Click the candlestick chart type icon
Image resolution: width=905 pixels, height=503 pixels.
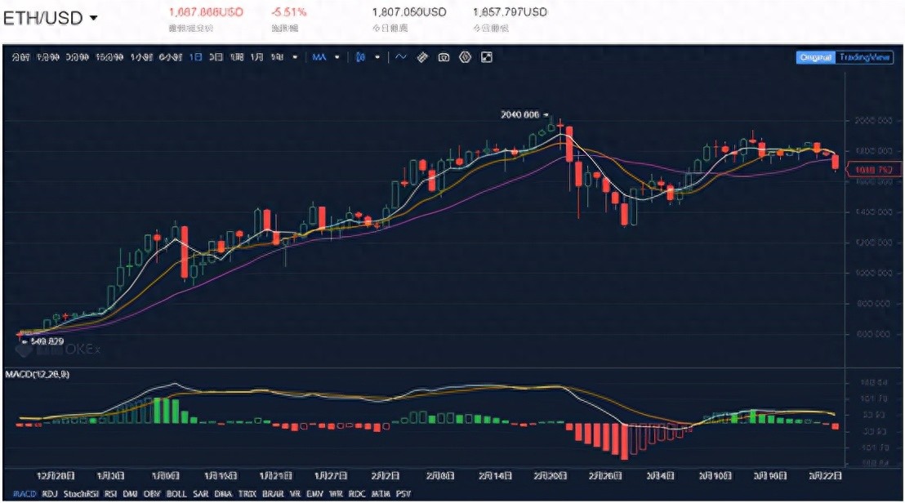[360, 57]
